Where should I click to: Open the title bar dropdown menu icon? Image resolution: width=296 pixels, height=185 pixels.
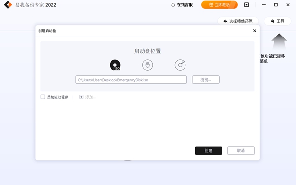(x=246, y=5)
